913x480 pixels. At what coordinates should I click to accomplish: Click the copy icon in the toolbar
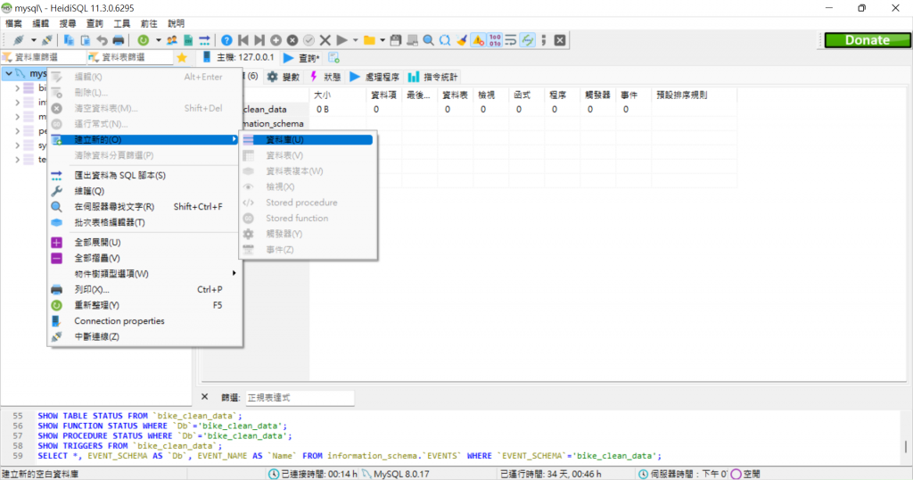coord(69,40)
